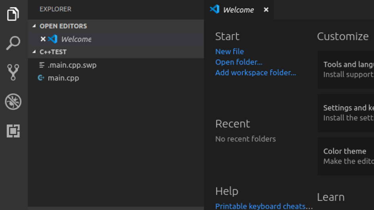This screenshot has width=374, height=210.
Task: Click the Help heading
Action: 226,191
